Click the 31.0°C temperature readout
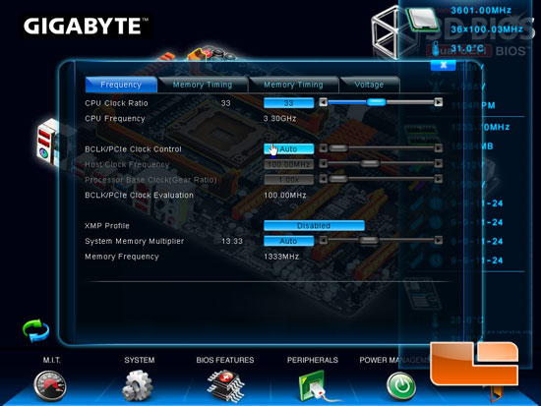Screen dimensions: 541x406 coord(467,48)
